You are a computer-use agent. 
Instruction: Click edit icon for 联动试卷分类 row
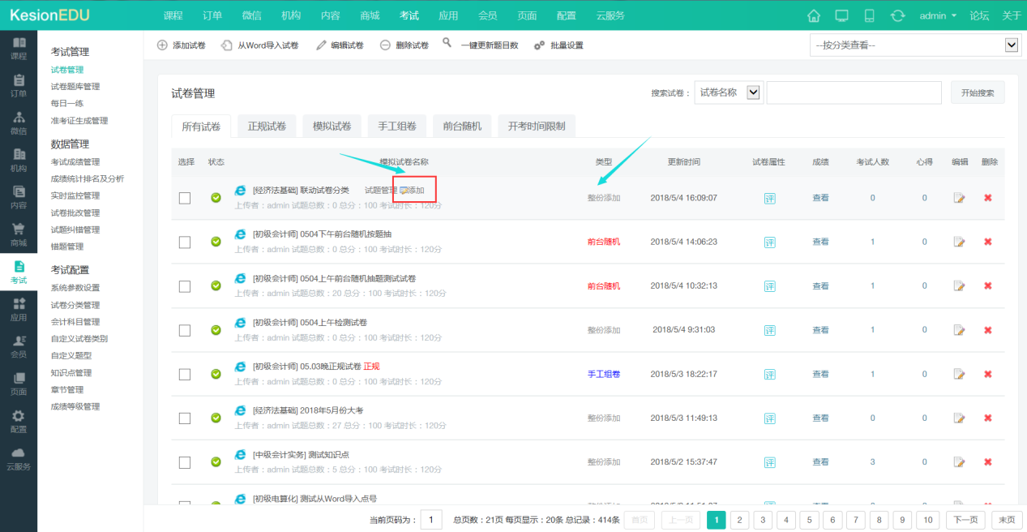[x=960, y=198]
